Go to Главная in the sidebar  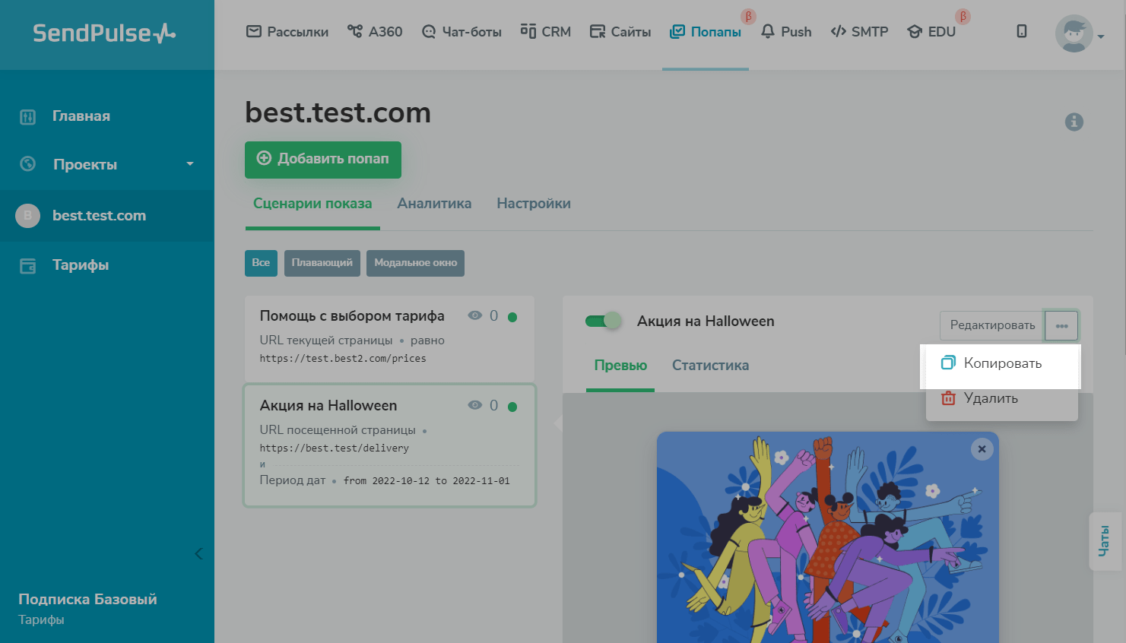[x=81, y=116]
